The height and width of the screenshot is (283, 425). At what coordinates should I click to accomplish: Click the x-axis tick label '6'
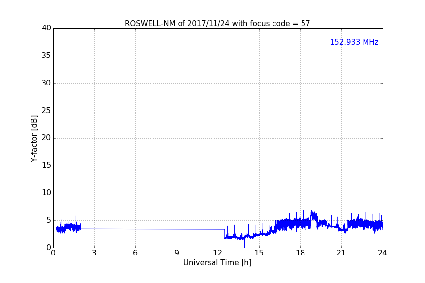pos(135,253)
